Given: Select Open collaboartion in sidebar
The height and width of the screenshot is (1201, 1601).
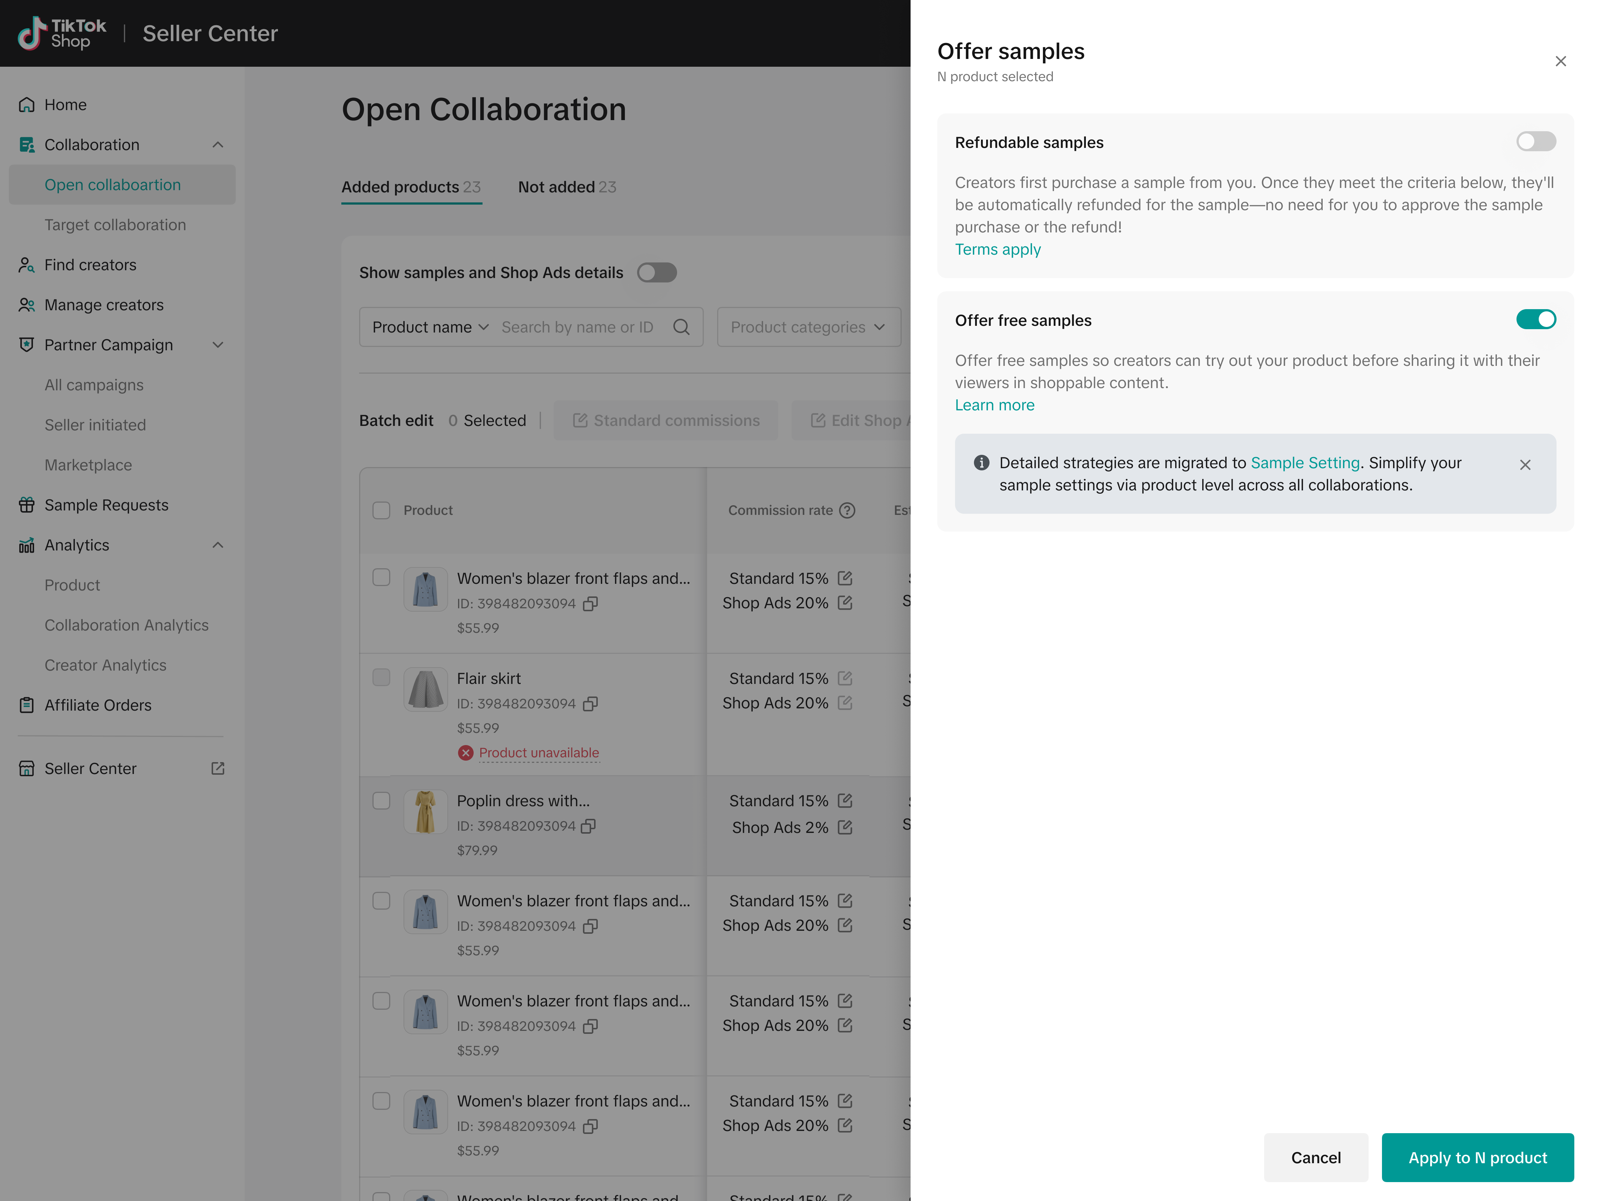Looking at the screenshot, I should click(122, 185).
